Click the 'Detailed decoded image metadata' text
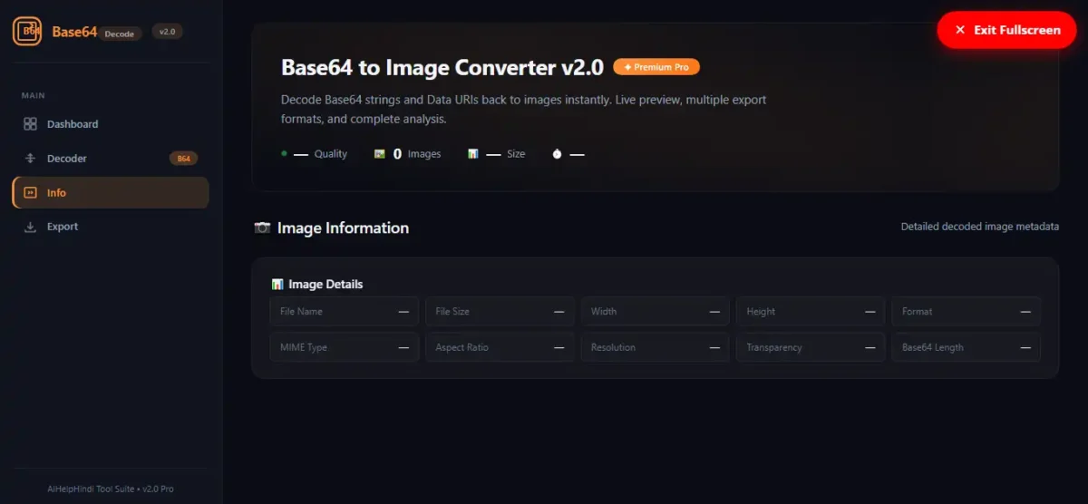This screenshot has height=504, width=1088. tap(980, 227)
